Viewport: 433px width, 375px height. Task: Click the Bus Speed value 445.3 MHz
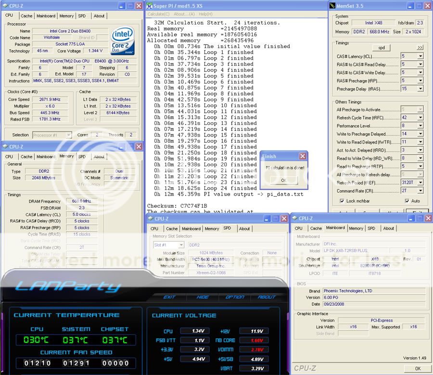(x=50, y=112)
